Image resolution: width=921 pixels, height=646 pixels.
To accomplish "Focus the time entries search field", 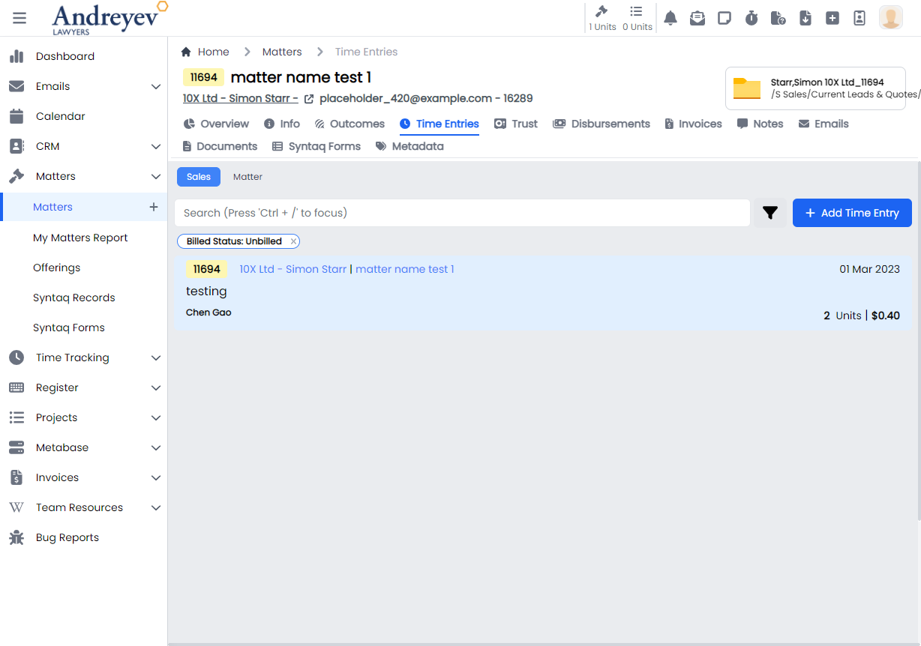I will pyautogui.click(x=462, y=213).
